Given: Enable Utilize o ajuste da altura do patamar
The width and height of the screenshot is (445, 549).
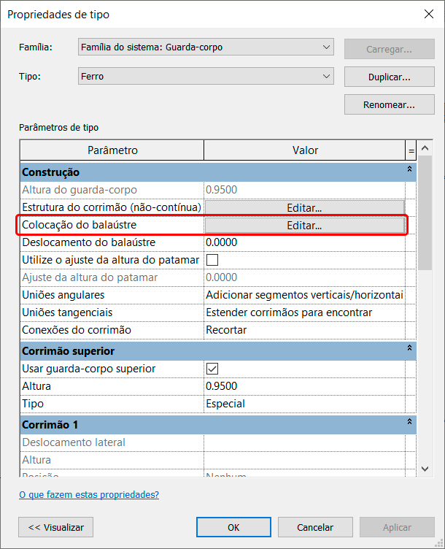Looking at the screenshot, I should pyautogui.click(x=213, y=260).
